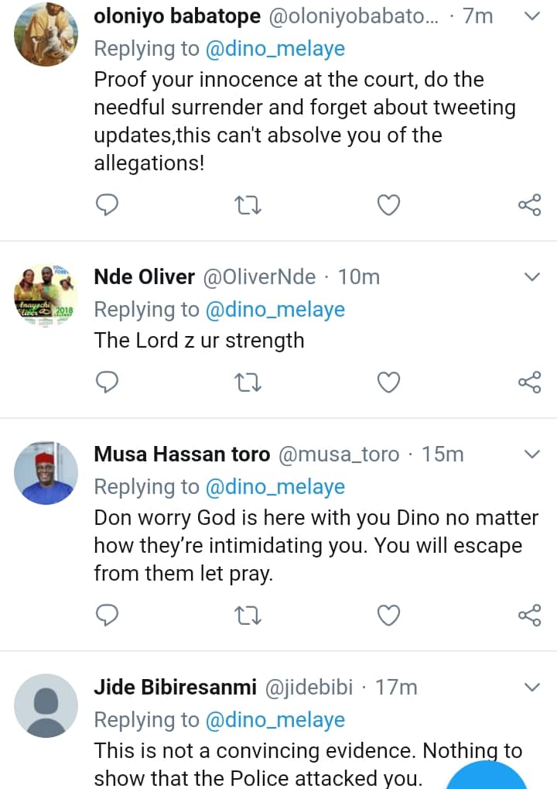Image resolution: width=557 pixels, height=789 pixels.
Task: Share Nde Oliver's tweet
Action: click(x=529, y=382)
